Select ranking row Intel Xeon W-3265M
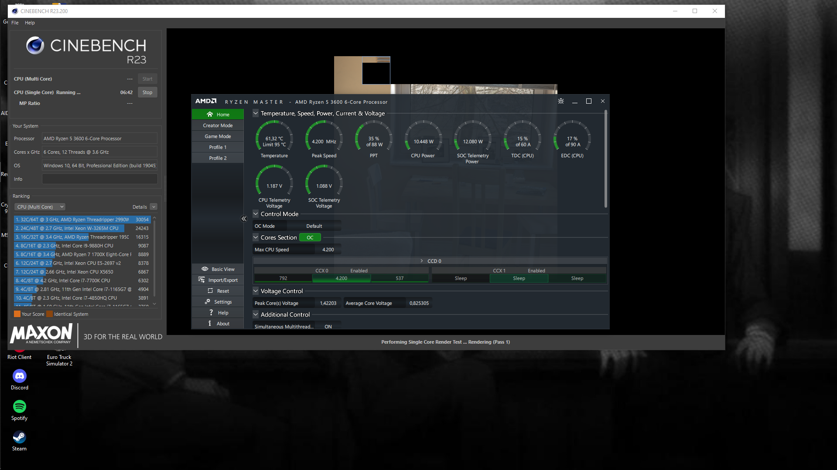Viewport: 837px width, 470px height. point(82,228)
